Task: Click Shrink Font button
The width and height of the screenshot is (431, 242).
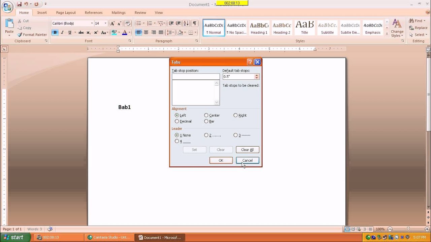Action: (119, 23)
